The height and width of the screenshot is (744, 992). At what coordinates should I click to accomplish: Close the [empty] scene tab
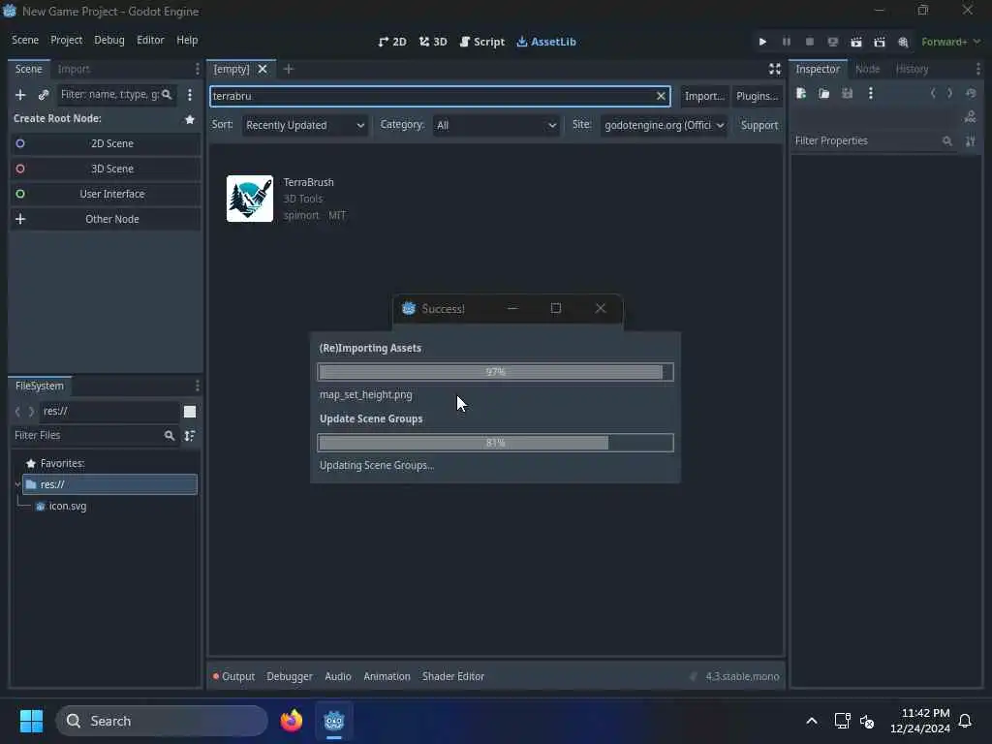click(x=263, y=69)
